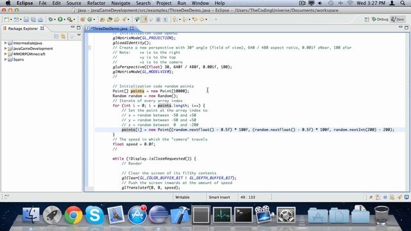Click the Previous Annotation arrow icon
This screenshot has height=231, width=411.
click(184, 19)
